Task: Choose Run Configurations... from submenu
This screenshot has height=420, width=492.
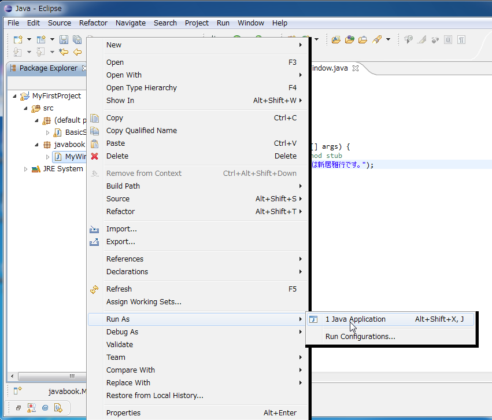Action: [360, 337]
